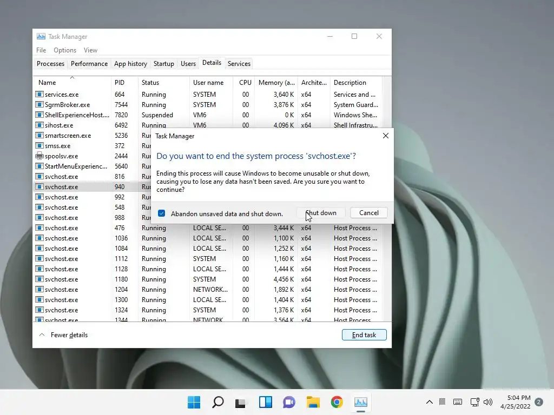Select svchost.exe row with PID 1036
The height and width of the screenshot is (415, 554).
208,238
